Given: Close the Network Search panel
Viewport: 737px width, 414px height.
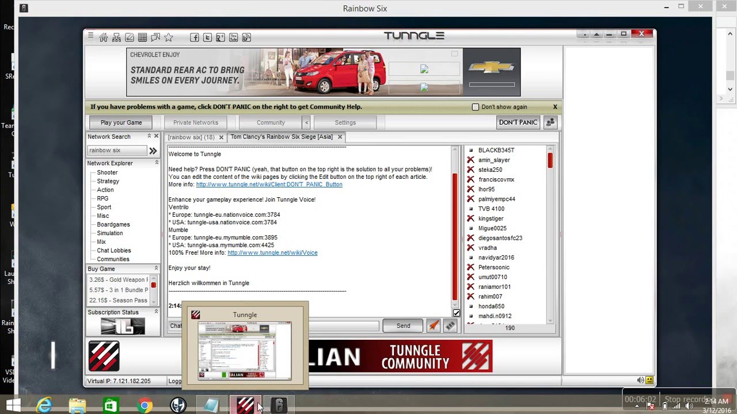Looking at the screenshot, I should click(x=156, y=136).
